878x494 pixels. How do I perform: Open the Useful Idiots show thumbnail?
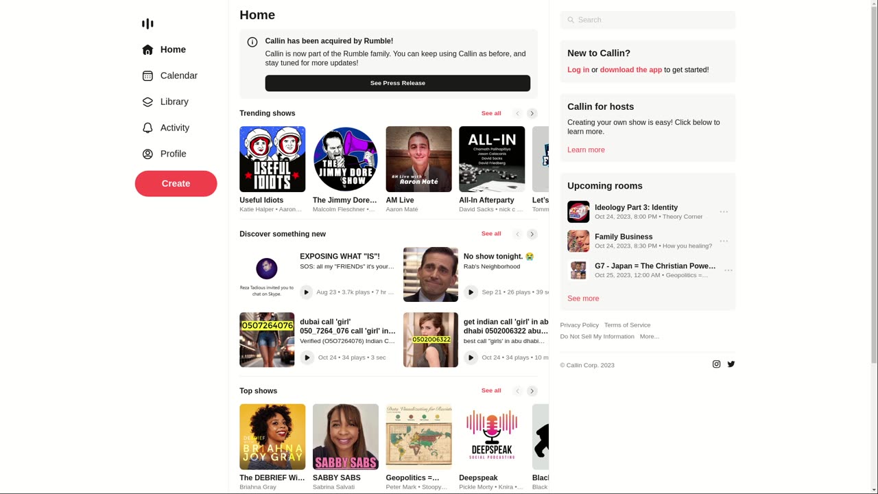272,159
